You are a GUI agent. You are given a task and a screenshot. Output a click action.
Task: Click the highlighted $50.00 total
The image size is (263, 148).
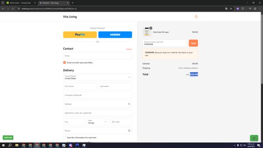(194, 74)
